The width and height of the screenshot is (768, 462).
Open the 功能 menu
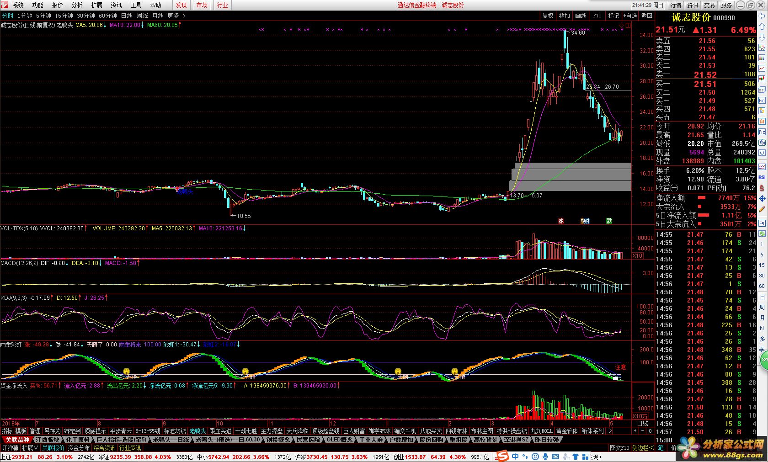coord(38,5)
